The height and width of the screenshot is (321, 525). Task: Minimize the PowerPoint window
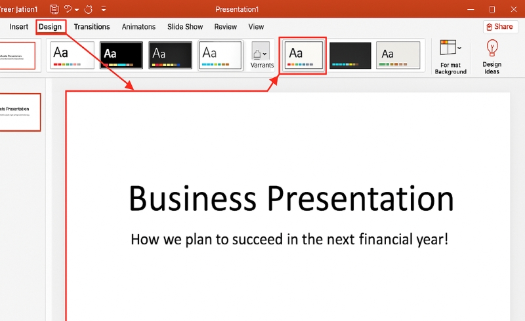pos(471,9)
